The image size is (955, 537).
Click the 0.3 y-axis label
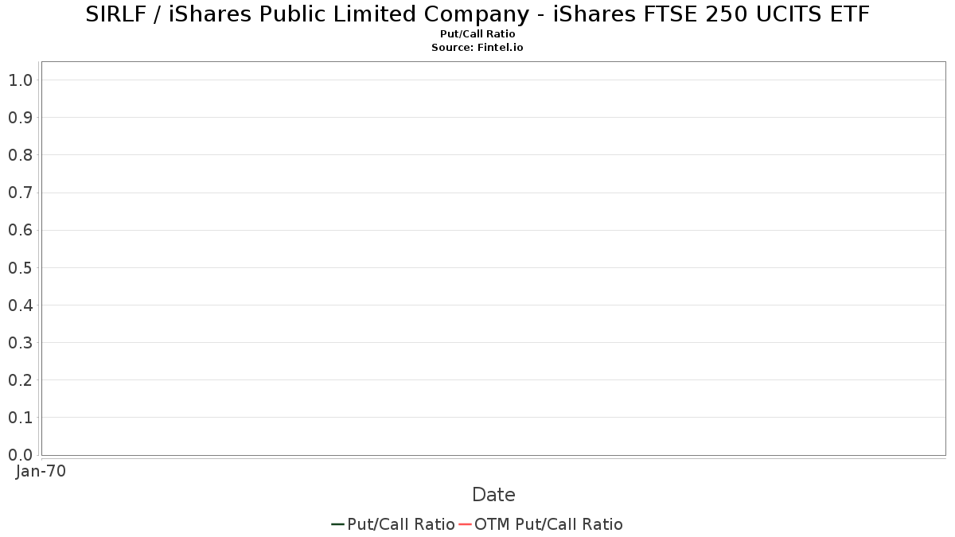20,343
